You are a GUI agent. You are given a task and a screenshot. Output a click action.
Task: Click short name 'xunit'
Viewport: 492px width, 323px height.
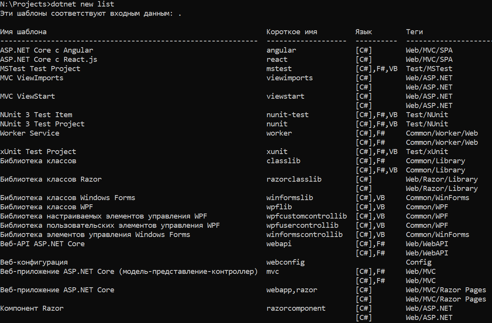click(x=277, y=151)
